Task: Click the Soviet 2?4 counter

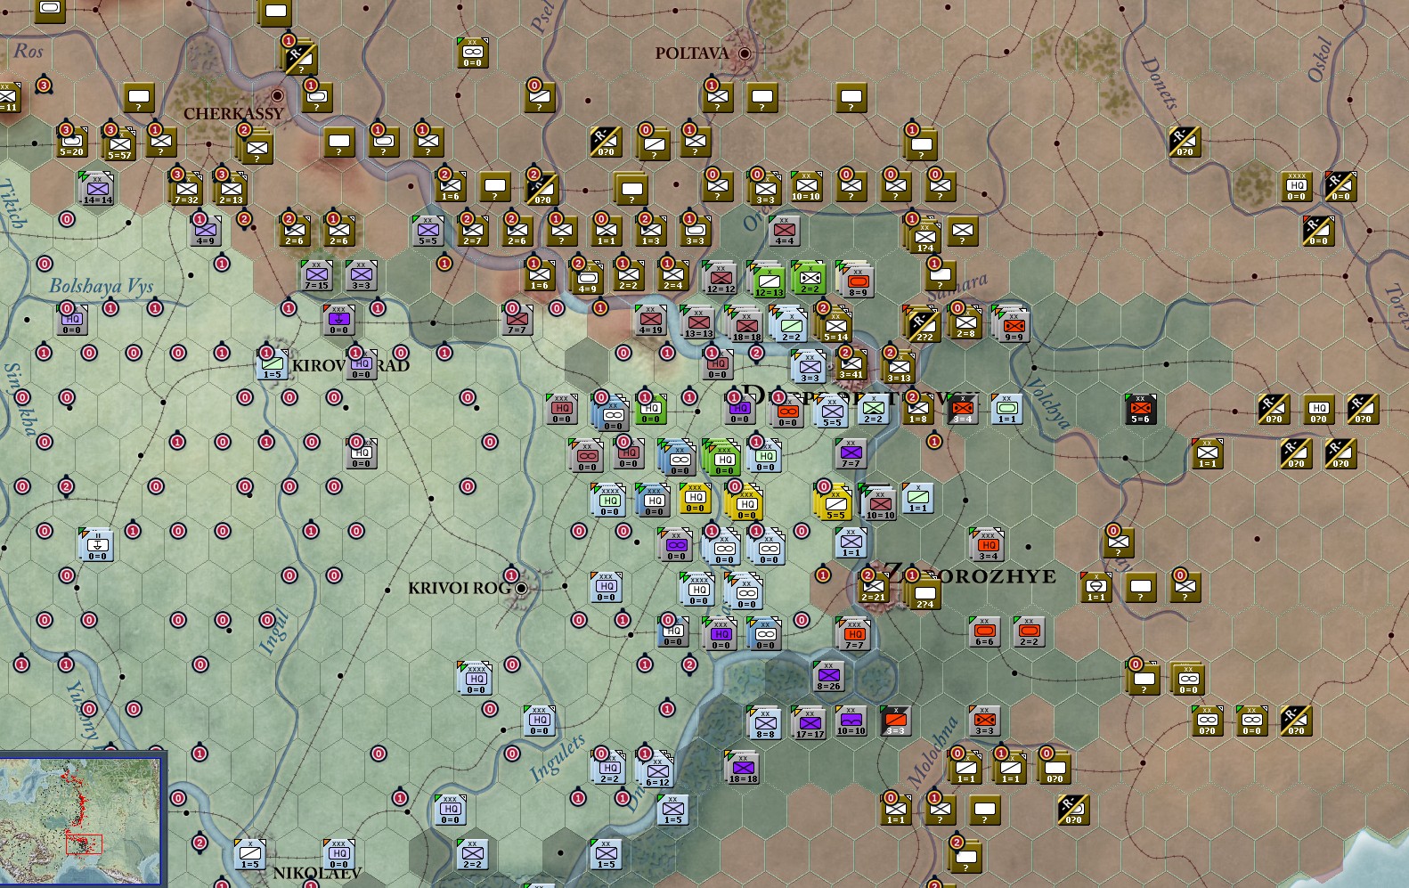Action: pos(923,591)
